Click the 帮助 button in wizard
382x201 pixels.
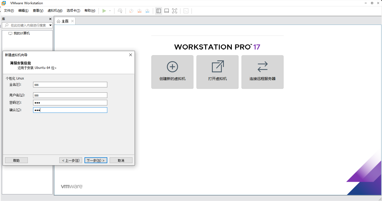(x=16, y=160)
